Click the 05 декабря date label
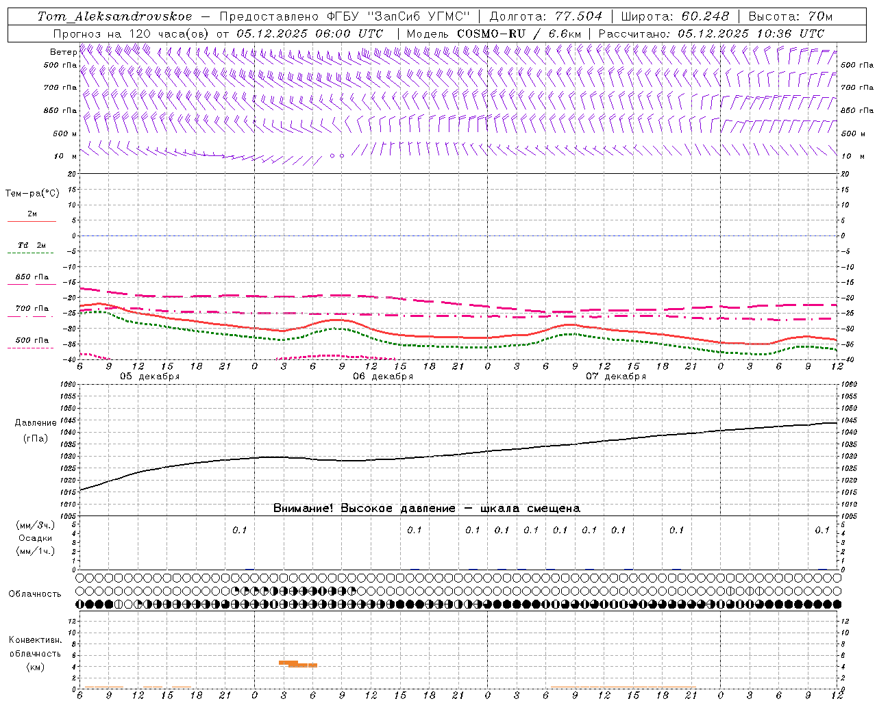The image size is (877, 701). pyautogui.click(x=150, y=377)
